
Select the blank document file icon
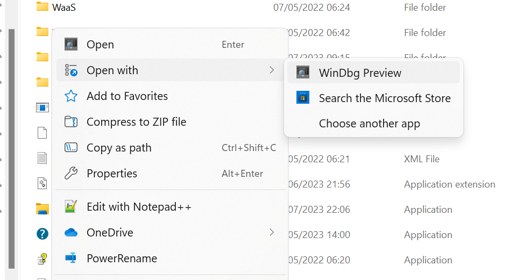(x=42, y=133)
